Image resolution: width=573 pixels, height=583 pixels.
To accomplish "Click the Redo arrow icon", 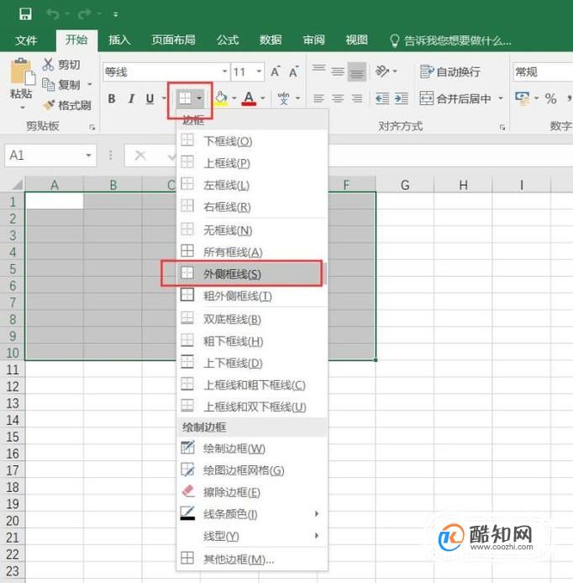I will pyautogui.click(x=84, y=14).
